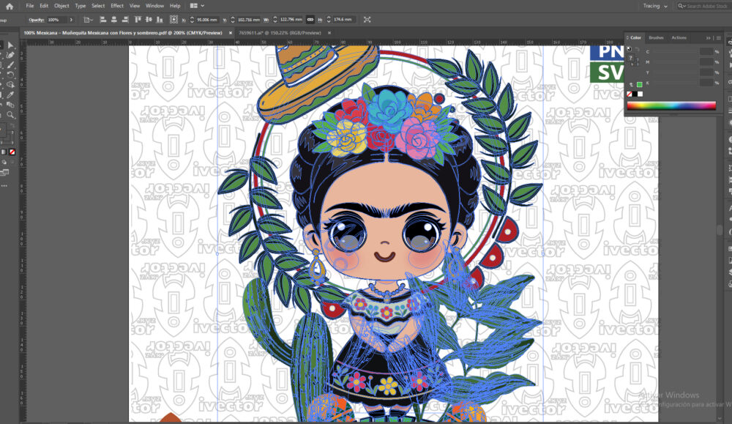Open the Align To dropdown

point(88,20)
